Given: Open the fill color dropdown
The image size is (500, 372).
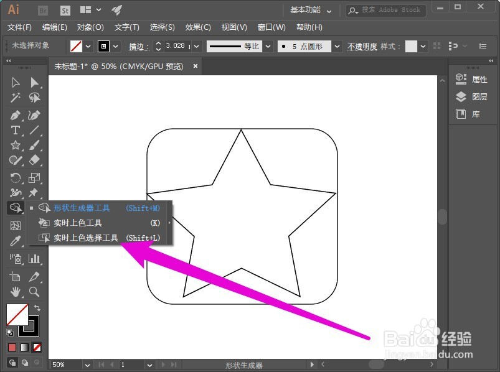Looking at the screenshot, I should [88, 47].
